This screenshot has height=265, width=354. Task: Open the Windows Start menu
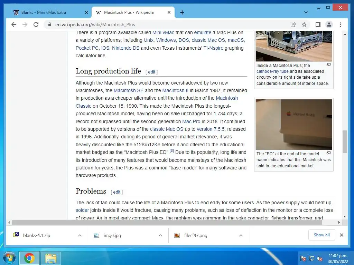click(9, 258)
